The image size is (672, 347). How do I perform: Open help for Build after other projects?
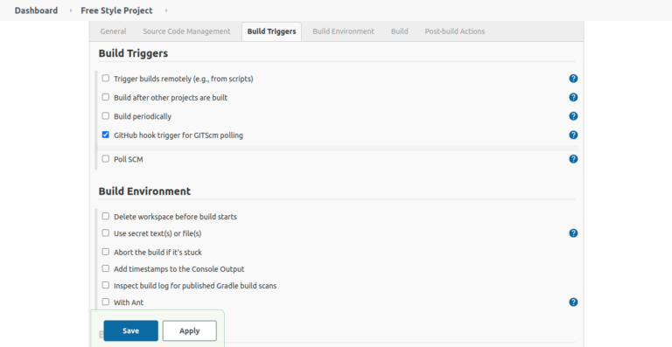[573, 97]
